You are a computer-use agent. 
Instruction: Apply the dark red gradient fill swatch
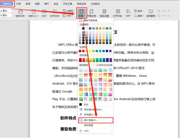[80, 60]
